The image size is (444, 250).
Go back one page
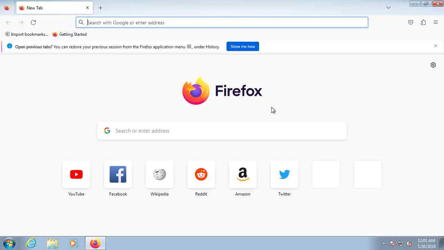pos(8,23)
